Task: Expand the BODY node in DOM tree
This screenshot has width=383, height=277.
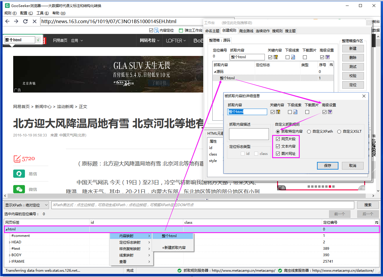Action: 10,255
